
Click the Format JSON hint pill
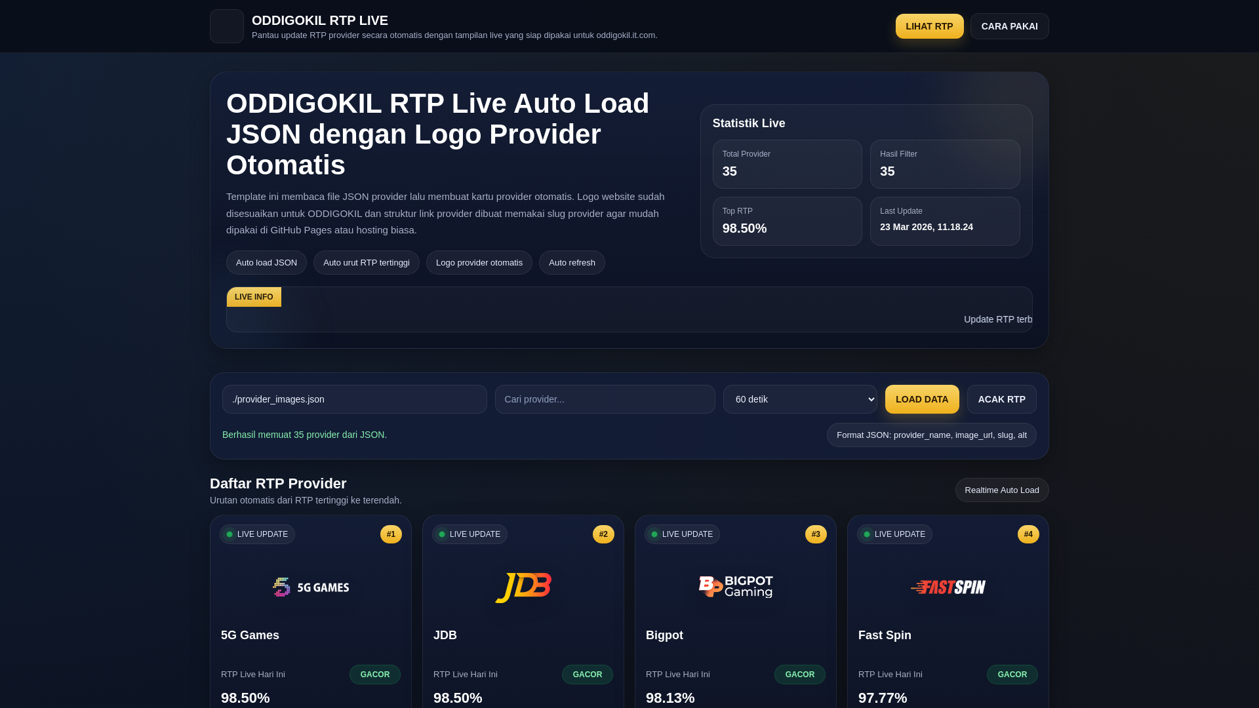click(x=932, y=435)
